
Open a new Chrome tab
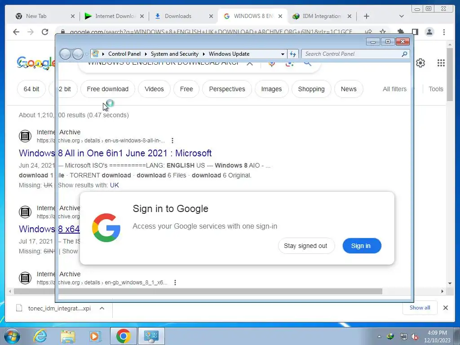(x=367, y=16)
